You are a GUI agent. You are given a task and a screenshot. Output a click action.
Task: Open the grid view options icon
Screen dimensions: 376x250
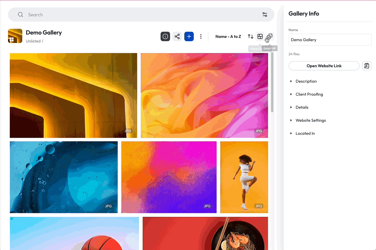(260, 36)
